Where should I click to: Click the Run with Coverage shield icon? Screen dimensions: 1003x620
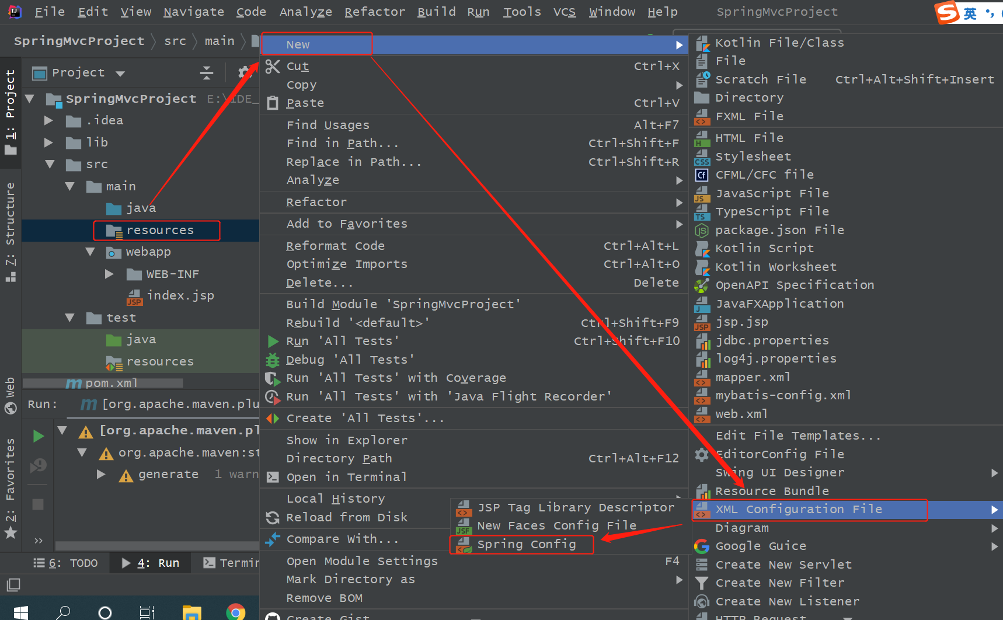click(273, 378)
